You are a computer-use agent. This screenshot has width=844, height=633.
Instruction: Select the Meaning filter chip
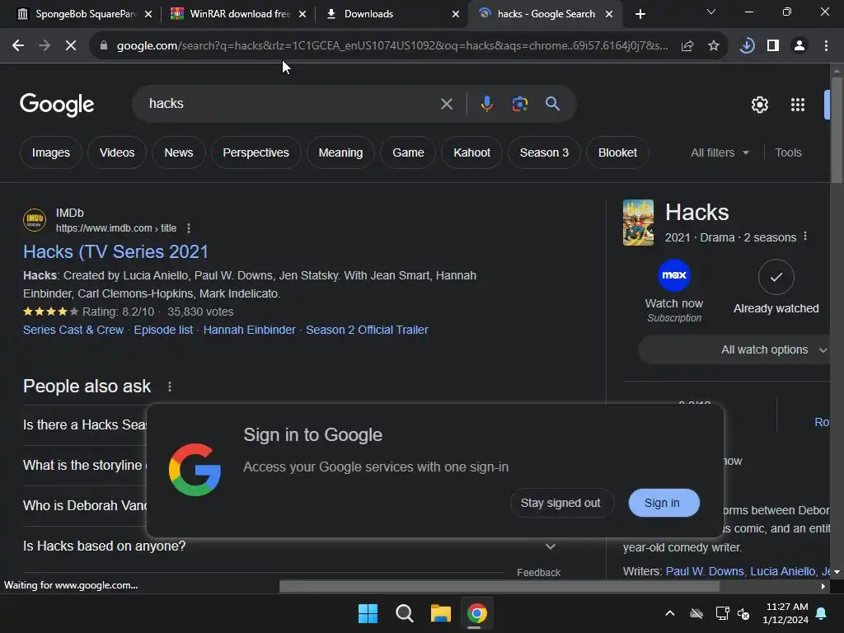pos(340,152)
